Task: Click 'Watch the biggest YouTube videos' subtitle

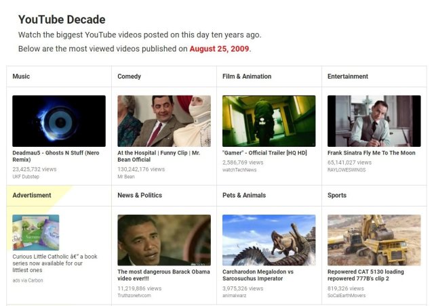Action: coord(140,35)
